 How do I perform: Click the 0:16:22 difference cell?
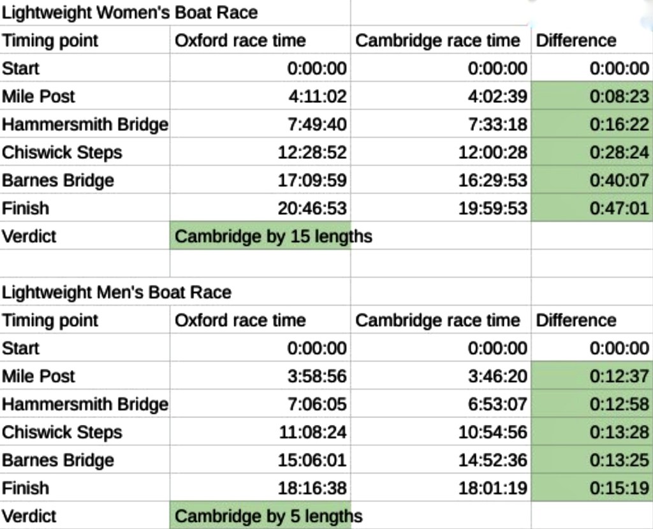click(592, 124)
